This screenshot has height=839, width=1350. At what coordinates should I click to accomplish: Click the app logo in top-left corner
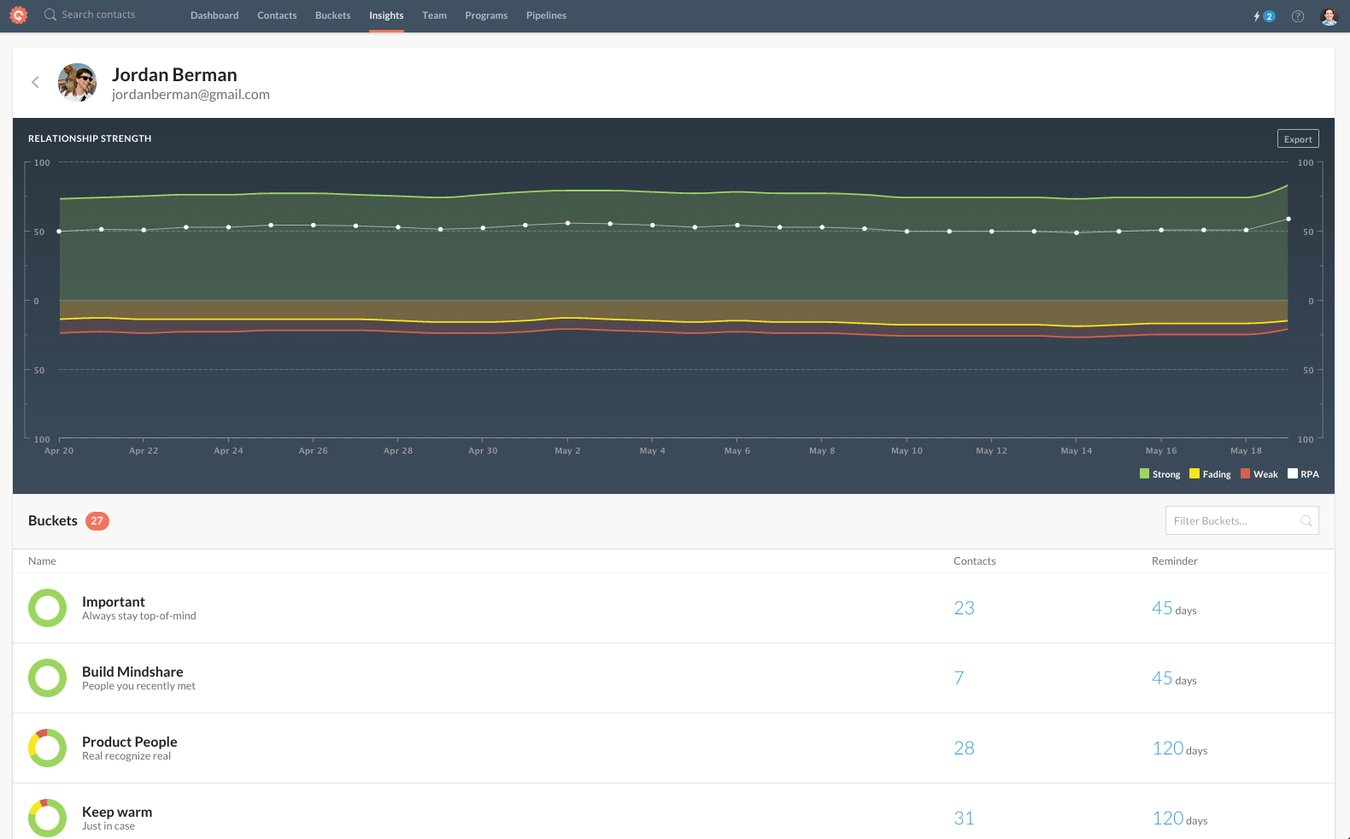(x=18, y=15)
